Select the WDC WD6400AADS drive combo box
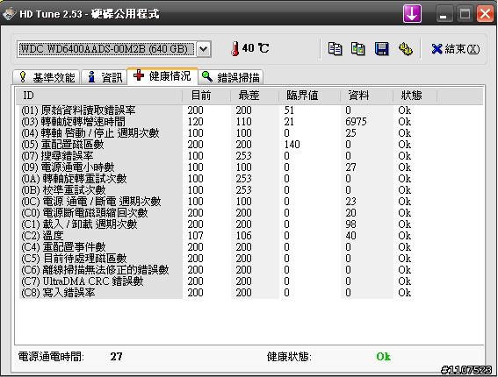The width and height of the screenshot is (498, 377). tap(114, 49)
